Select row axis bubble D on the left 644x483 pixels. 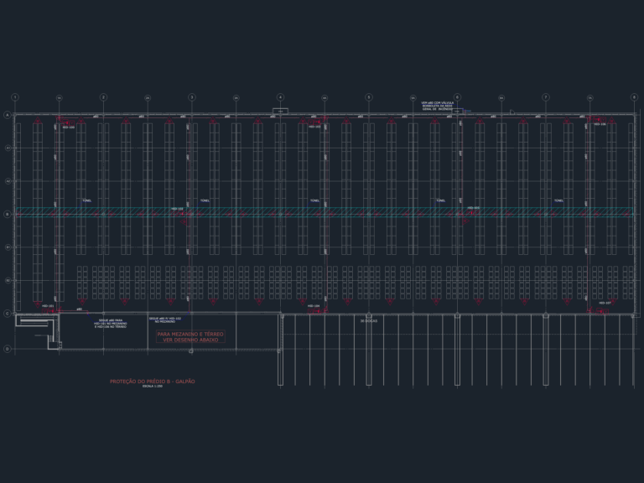click(7, 349)
